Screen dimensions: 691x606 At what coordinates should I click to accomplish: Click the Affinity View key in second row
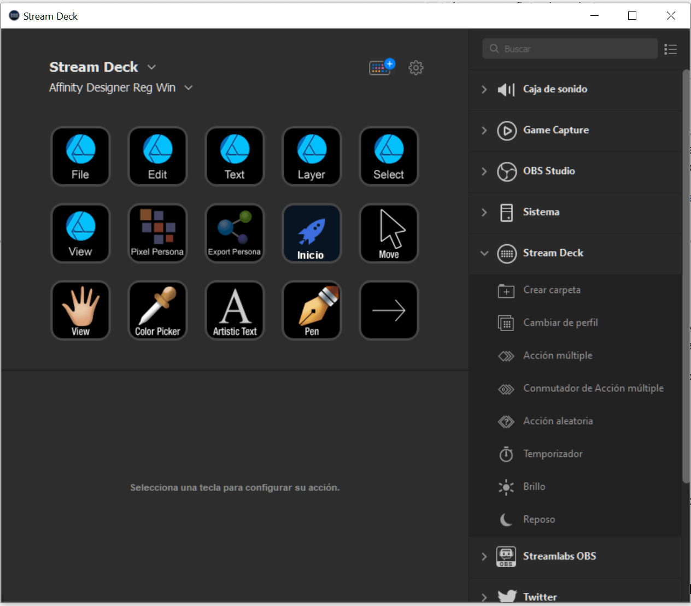(80, 233)
